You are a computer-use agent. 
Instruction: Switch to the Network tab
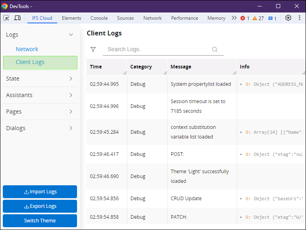(x=152, y=18)
